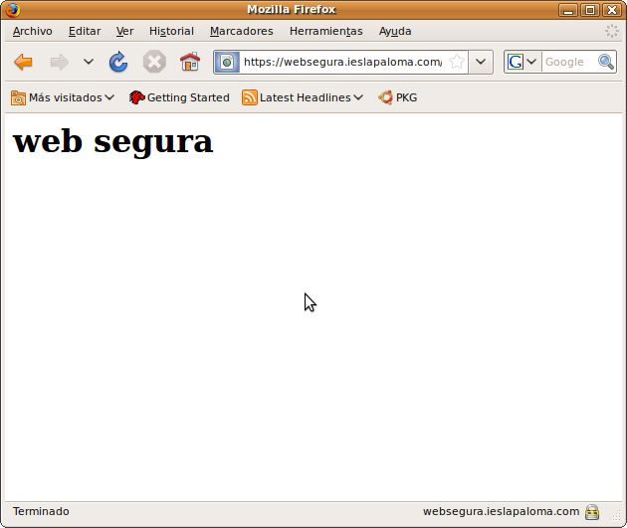
Task: Open the Marcadores menu
Action: pyautogui.click(x=241, y=31)
